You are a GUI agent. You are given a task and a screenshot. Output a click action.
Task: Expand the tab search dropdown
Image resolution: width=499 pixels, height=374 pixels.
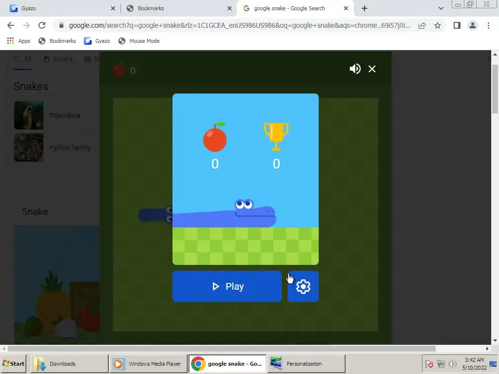(x=441, y=9)
